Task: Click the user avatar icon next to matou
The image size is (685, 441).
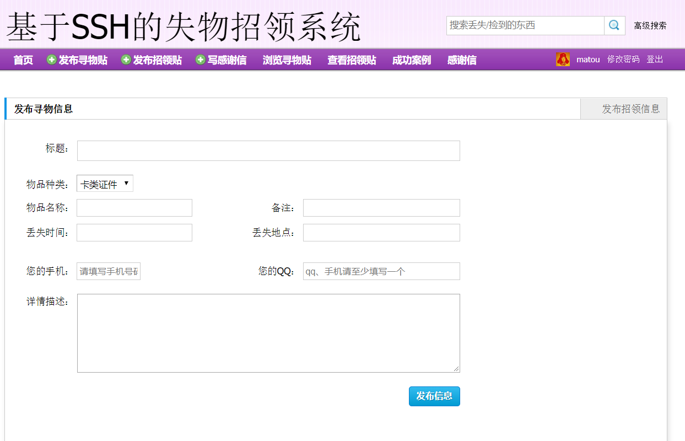Action: 563,59
